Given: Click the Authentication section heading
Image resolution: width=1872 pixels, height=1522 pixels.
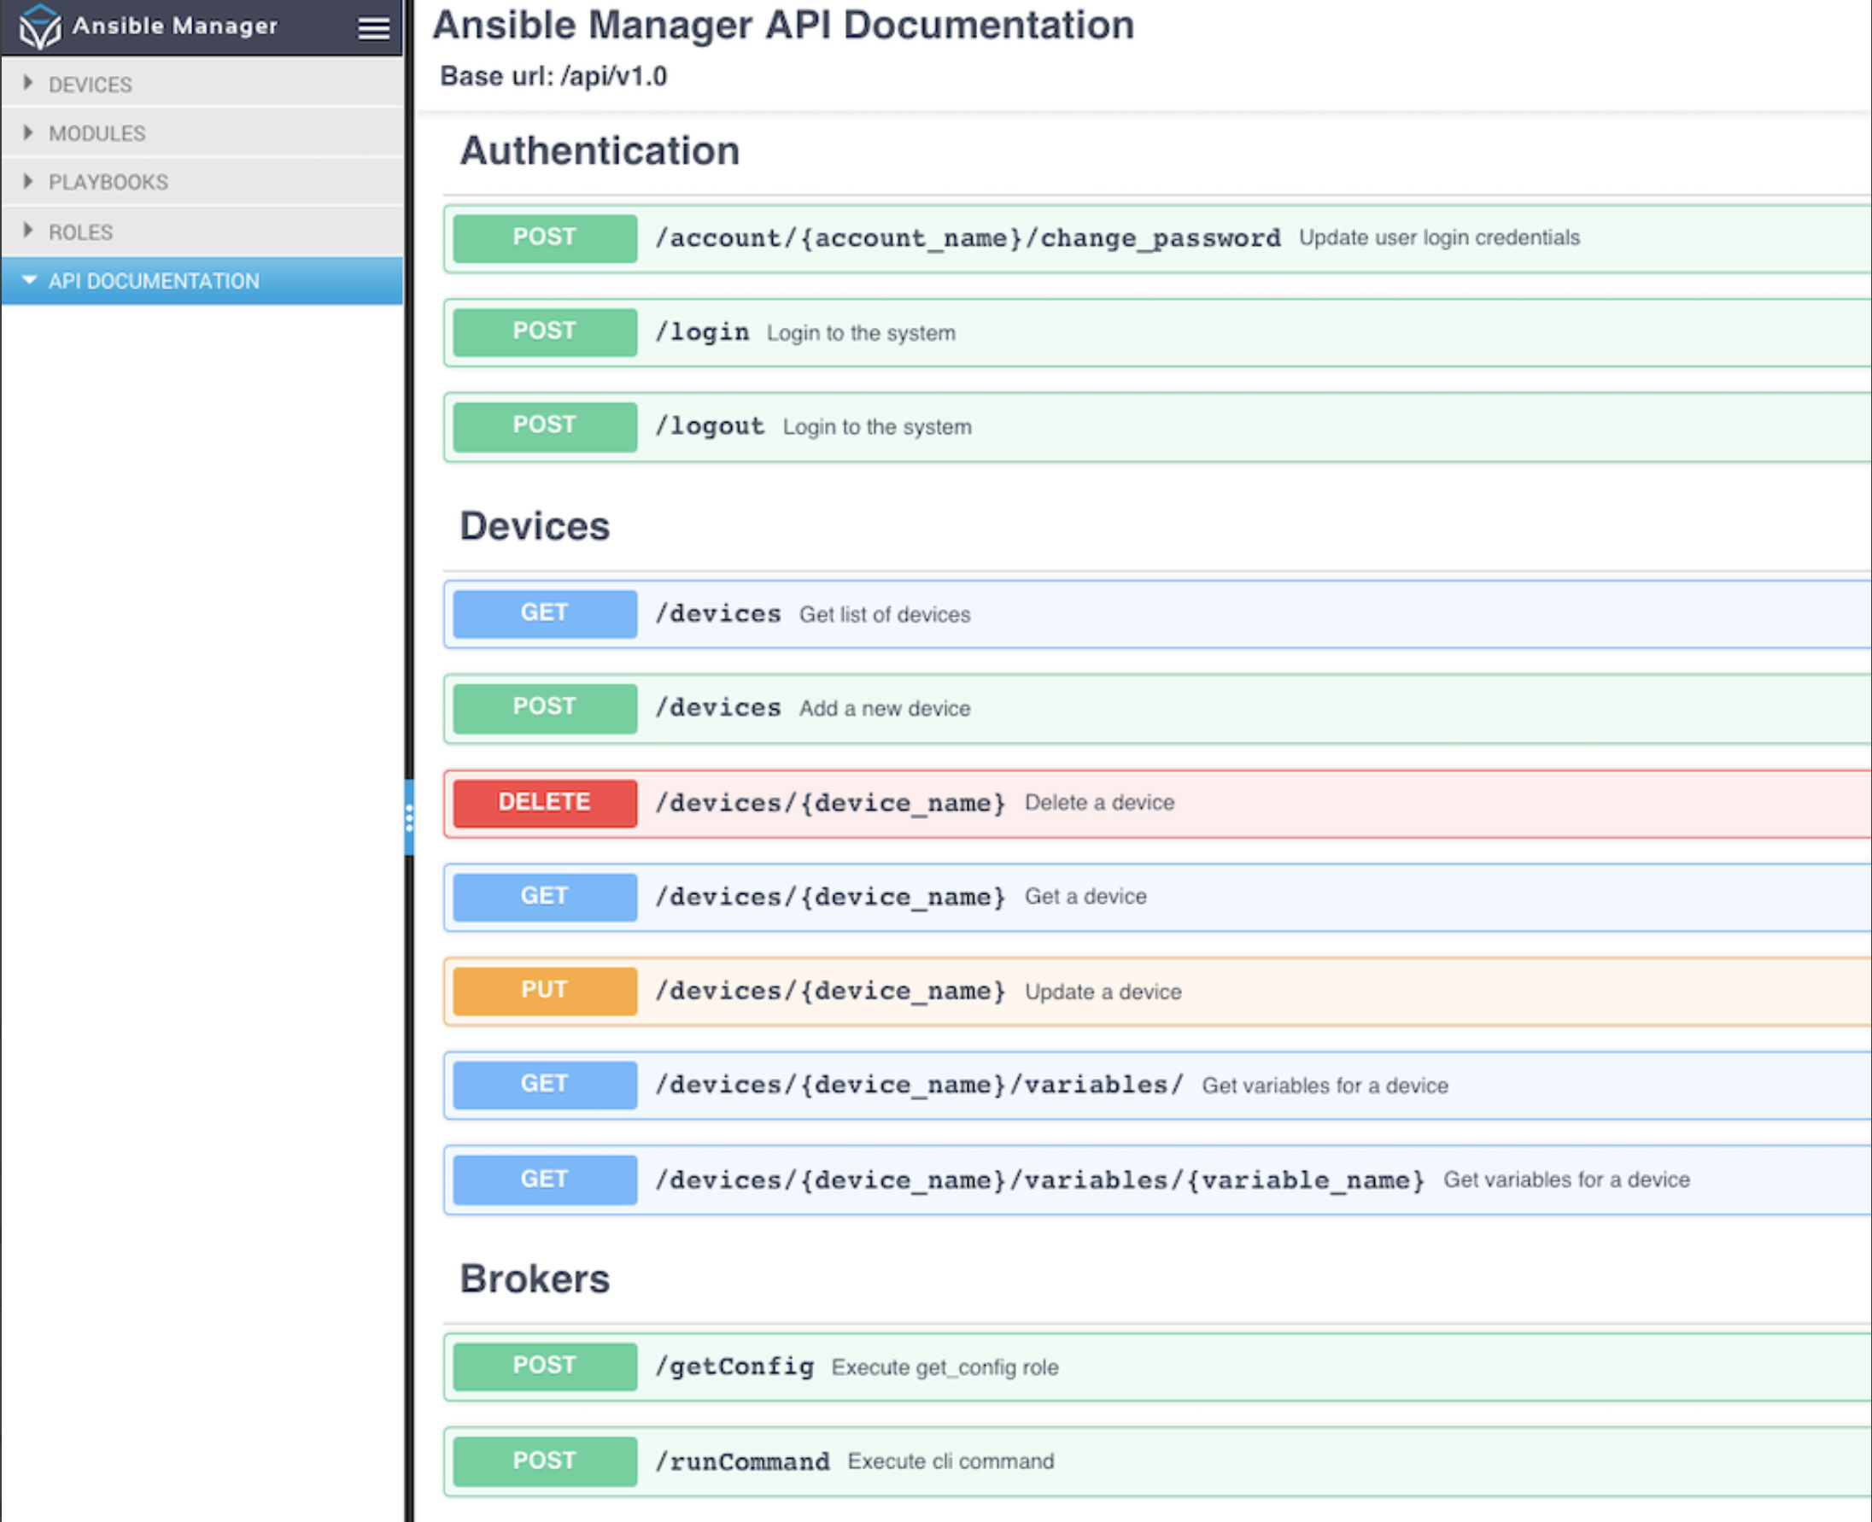Looking at the screenshot, I should click(600, 150).
